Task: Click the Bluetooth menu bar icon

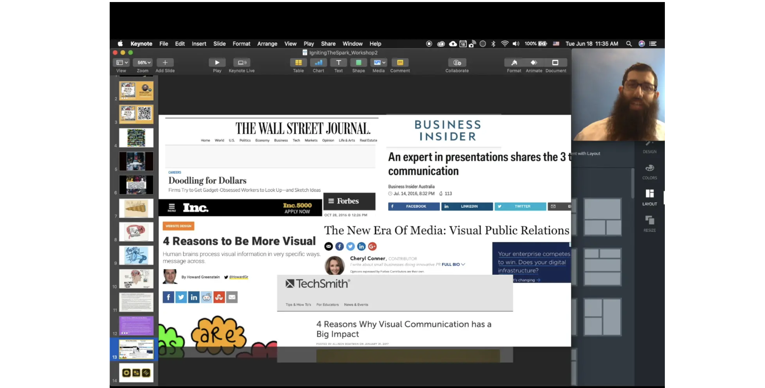Action: [x=493, y=44]
